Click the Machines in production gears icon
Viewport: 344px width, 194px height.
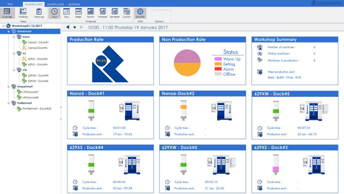click(260, 60)
